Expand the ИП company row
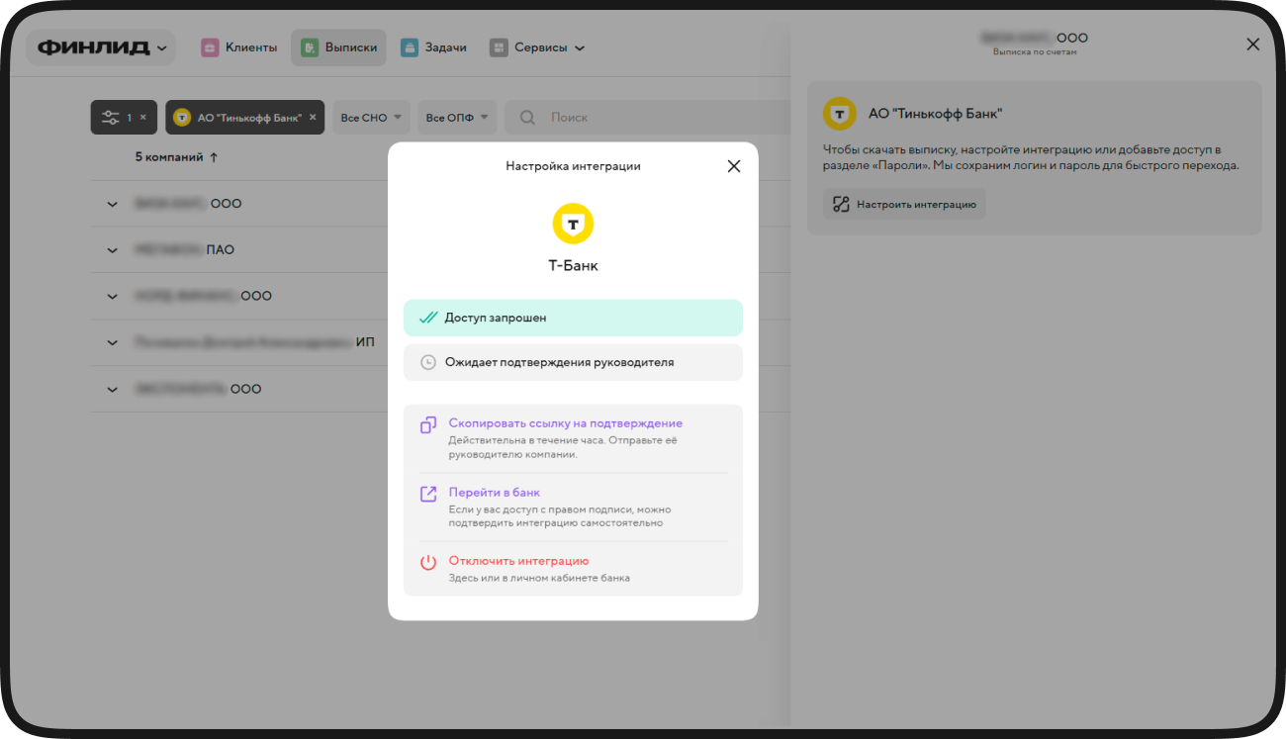The width and height of the screenshot is (1286, 739). [x=113, y=342]
